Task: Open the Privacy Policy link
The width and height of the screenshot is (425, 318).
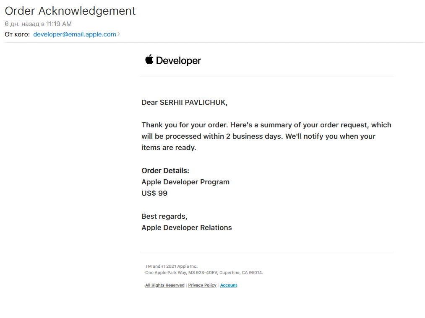Action: click(x=202, y=285)
